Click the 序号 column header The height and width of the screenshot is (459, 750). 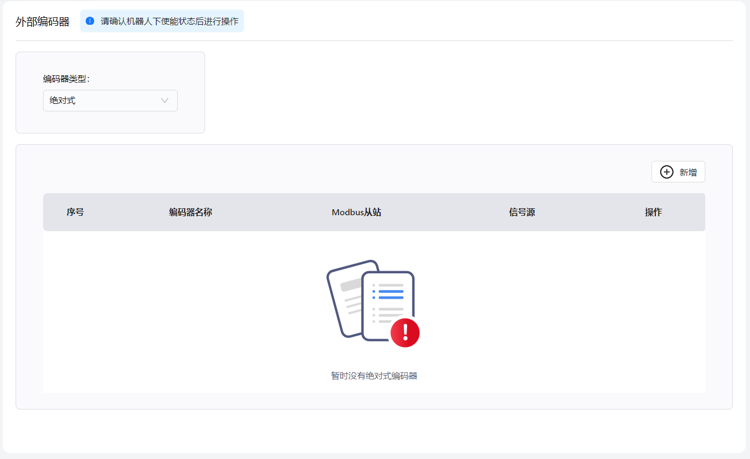point(75,212)
